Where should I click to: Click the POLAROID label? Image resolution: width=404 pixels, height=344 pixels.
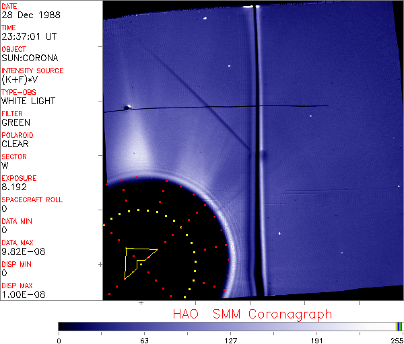[x=18, y=135]
